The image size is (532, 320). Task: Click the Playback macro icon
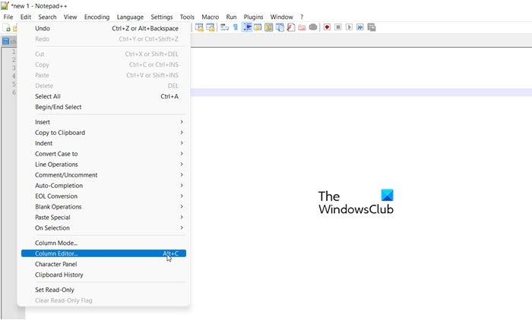tap(349, 27)
